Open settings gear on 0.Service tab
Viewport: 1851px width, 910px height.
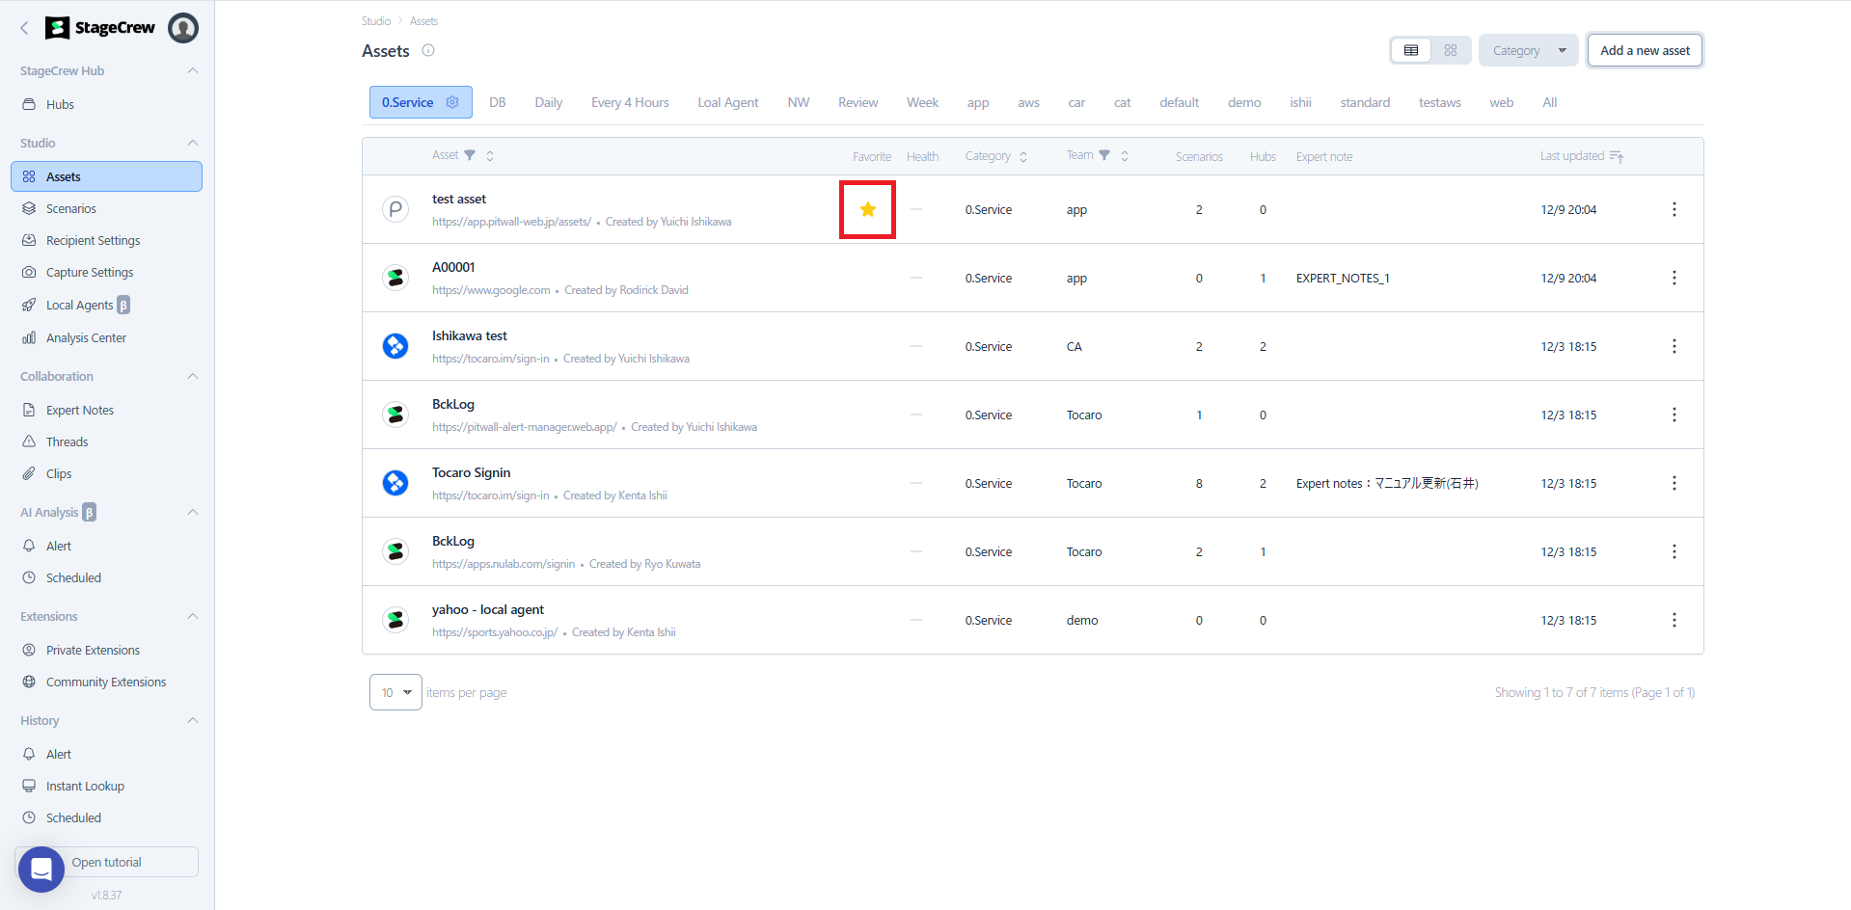pyautogui.click(x=452, y=102)
